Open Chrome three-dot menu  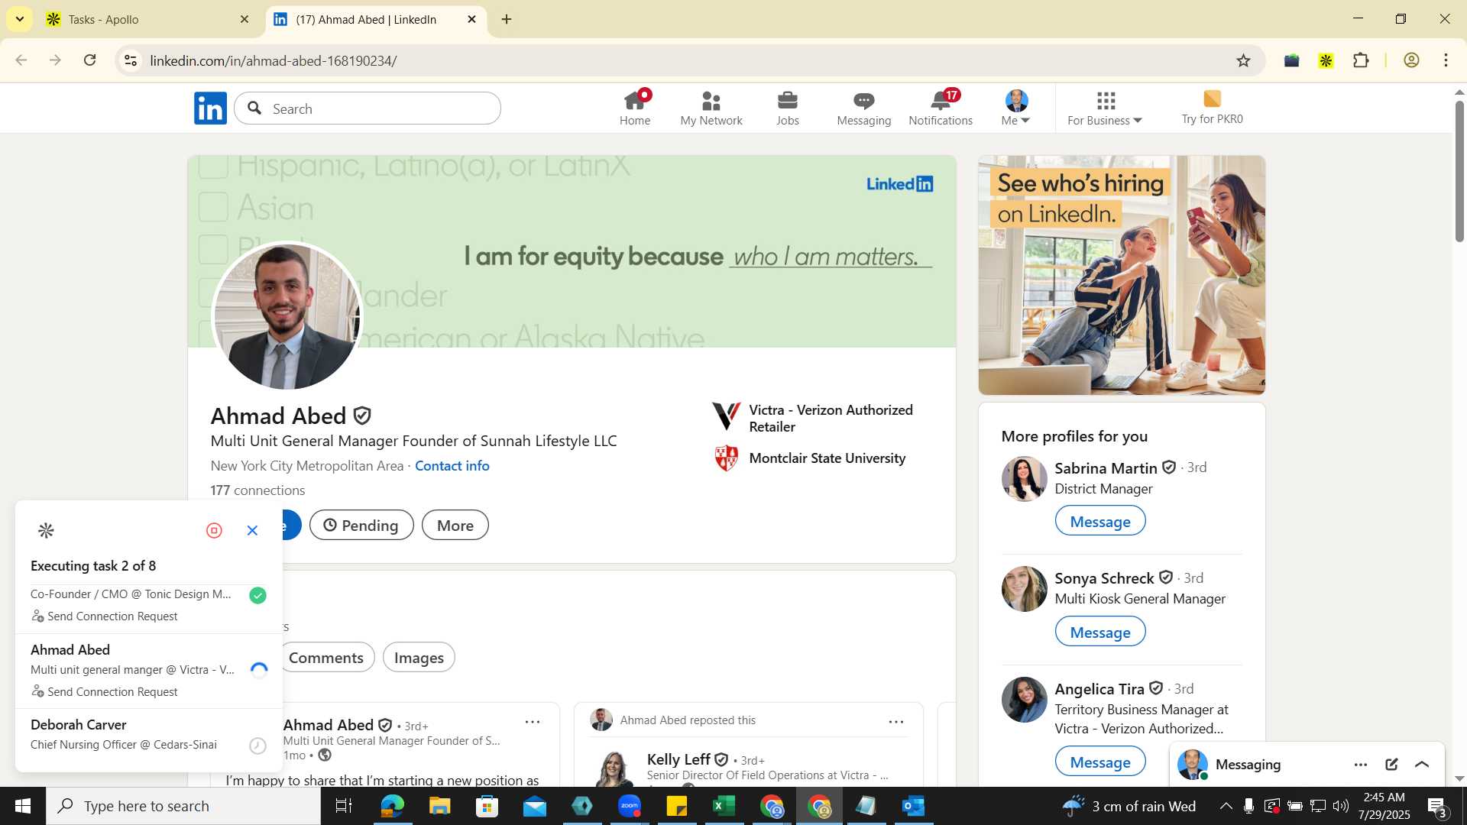[x=1446, y=60]
